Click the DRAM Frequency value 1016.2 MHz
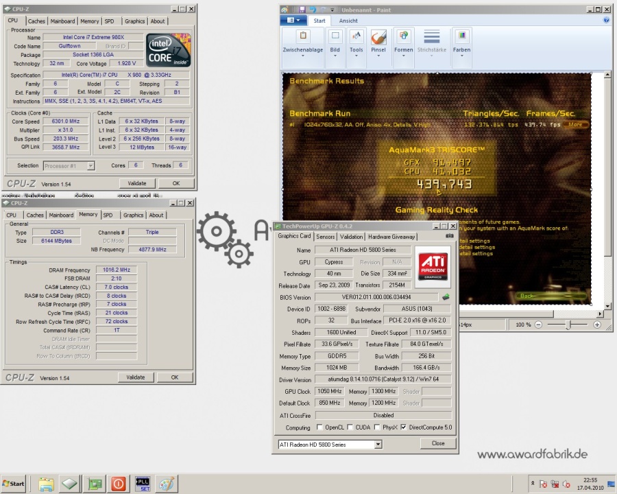This screenshot has width=617, height=494. (117, 270)
